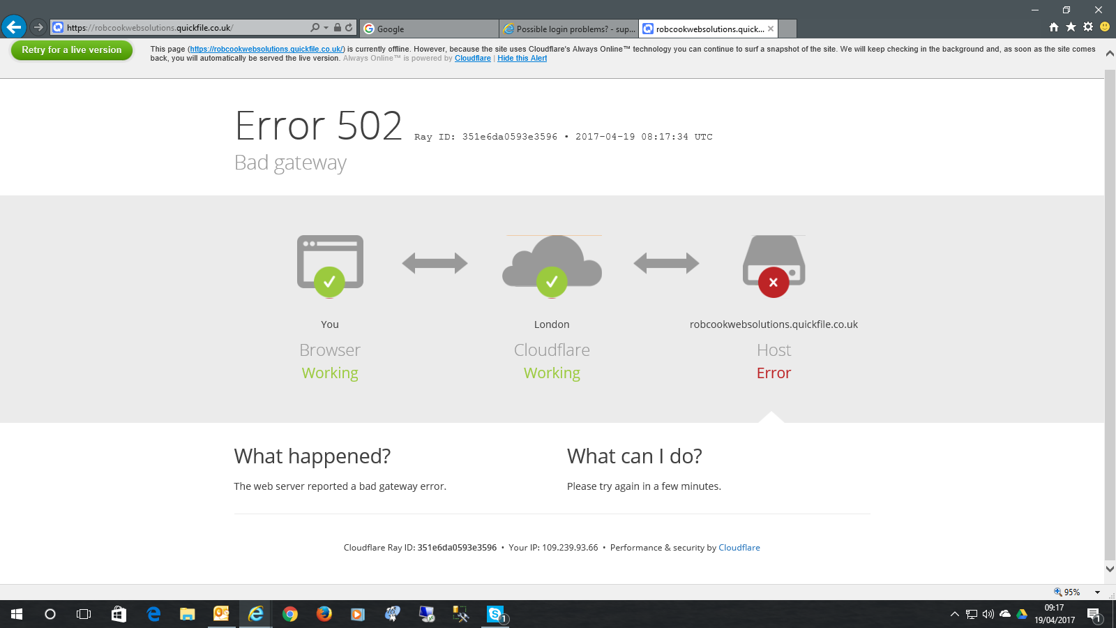Open the robcookwebsolutions.quickfile.co.uk link in the alert
Screen dimensions: 1116x628
click(266, 49)
